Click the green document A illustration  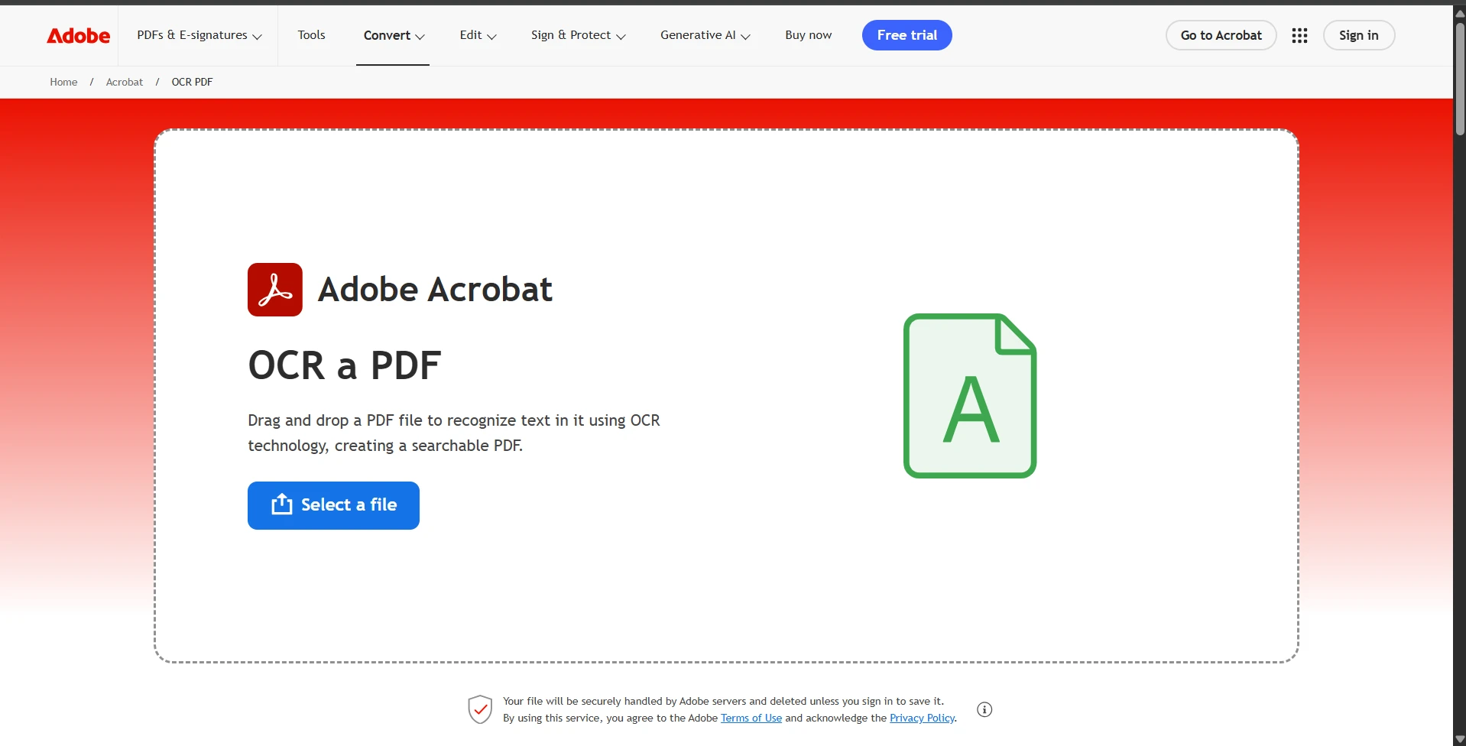point(970,396)
